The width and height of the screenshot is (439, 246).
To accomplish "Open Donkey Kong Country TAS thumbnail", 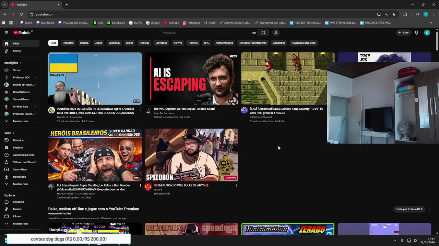I will (284, 79).
